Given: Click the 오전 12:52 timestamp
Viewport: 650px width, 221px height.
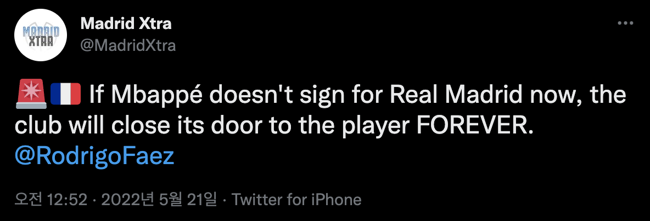Looking at the screenshot, I should coord(52,200).
